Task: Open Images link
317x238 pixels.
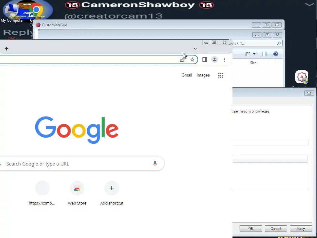Action: [x=203, y=75]
